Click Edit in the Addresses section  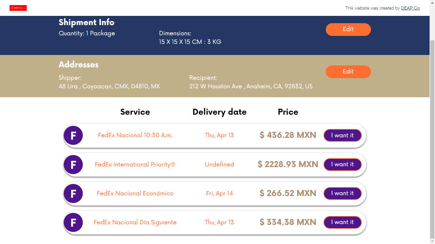(x=348, y=72)
